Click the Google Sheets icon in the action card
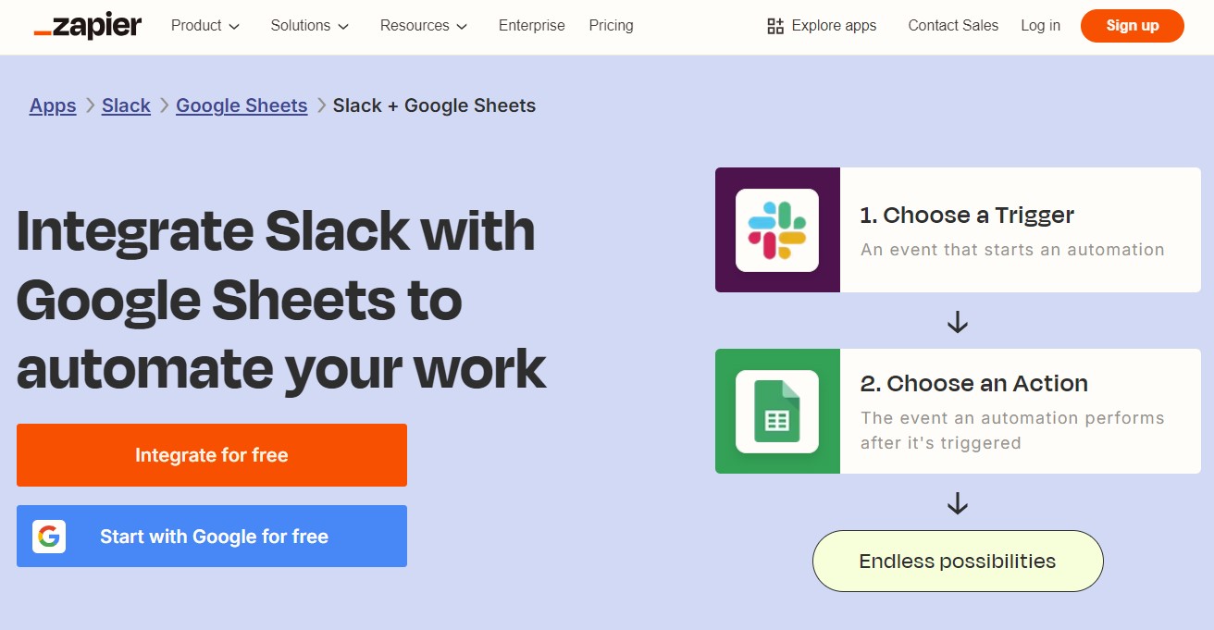 coord(777,411)
